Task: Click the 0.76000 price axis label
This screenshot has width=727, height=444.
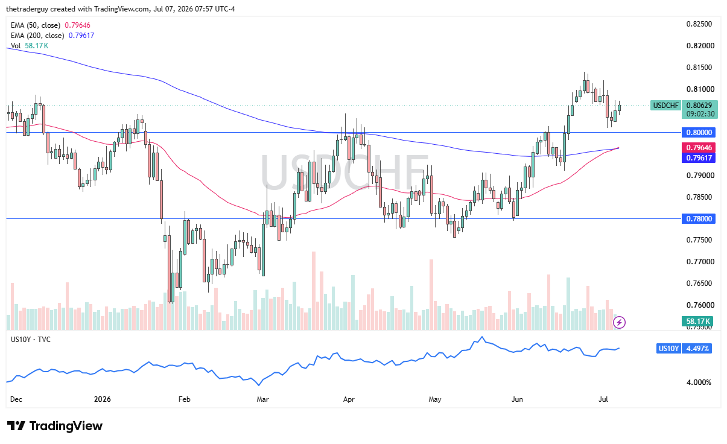Action: (700, 305)
